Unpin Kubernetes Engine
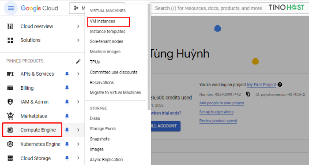Image resolution: width=309 pixels, height=165 pixels. (x=67, y=144)
